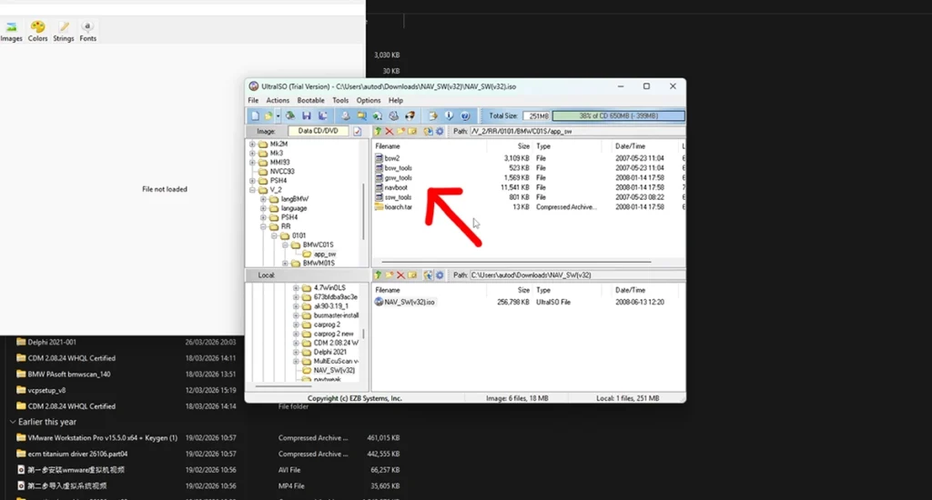
Task: Open the Actions menu
Action: pyautogui.click(x=278, y=100)
